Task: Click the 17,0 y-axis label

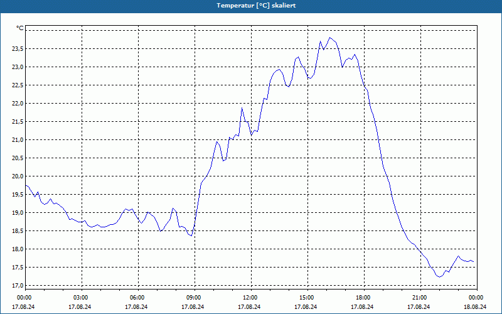Action: tap(18, 286)
